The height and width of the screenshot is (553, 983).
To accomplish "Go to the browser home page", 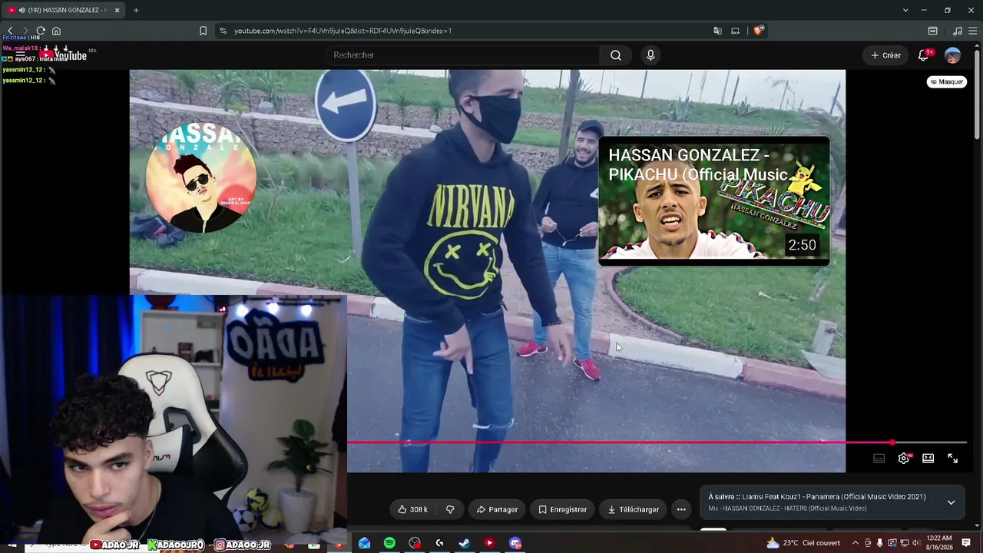I will click(56, 31).
